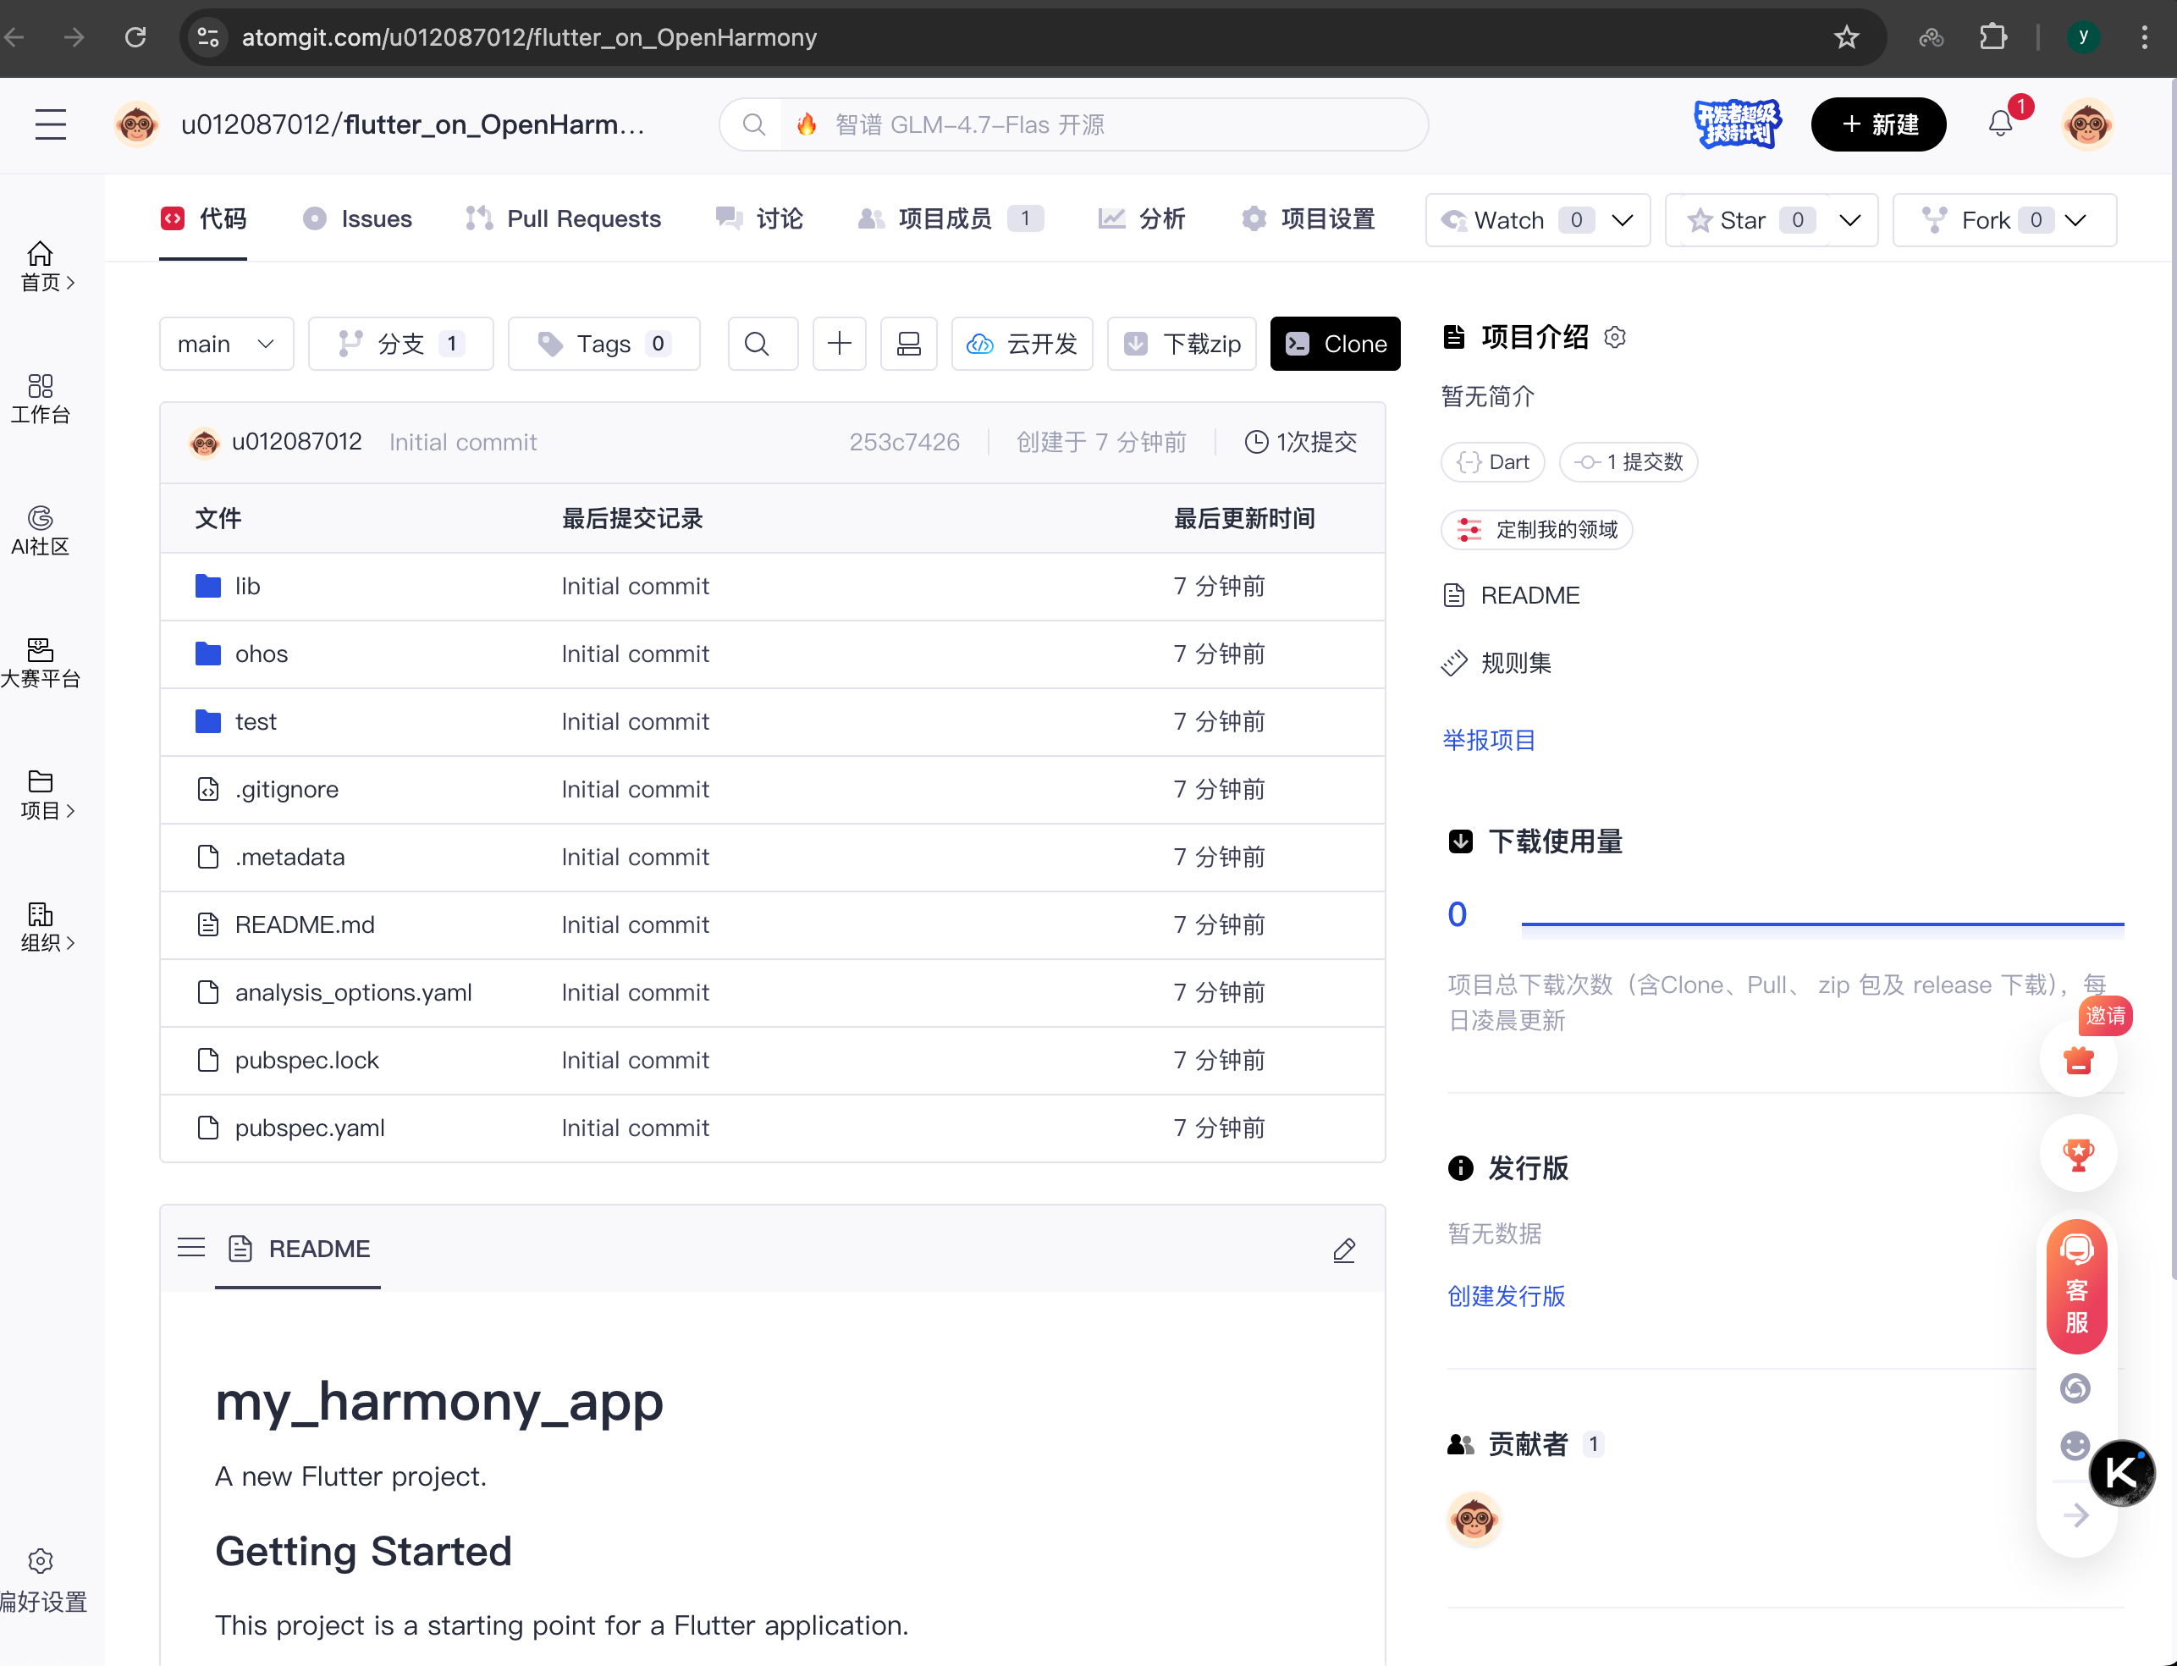Open the 项目设置 tab
This screenshot has height=1666, width=2177.
[1308, 219]
